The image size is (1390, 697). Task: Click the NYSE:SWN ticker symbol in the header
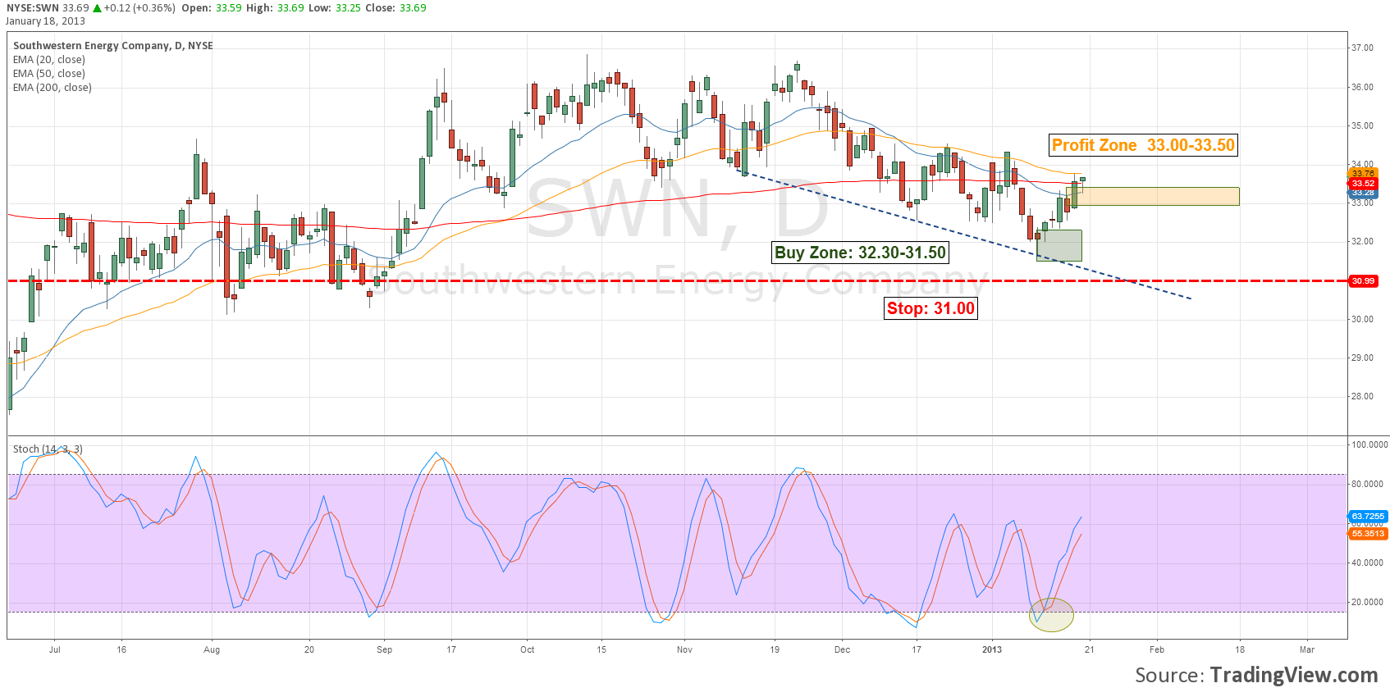coord(33,8)
